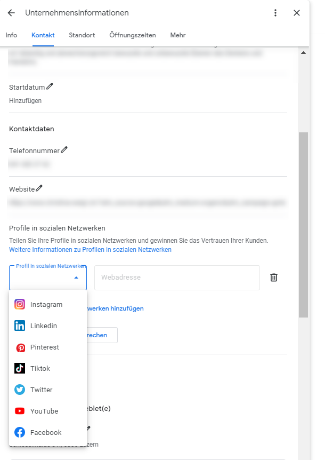
Task: Select the Kontakt tab
Action: (x=43, y=35)
